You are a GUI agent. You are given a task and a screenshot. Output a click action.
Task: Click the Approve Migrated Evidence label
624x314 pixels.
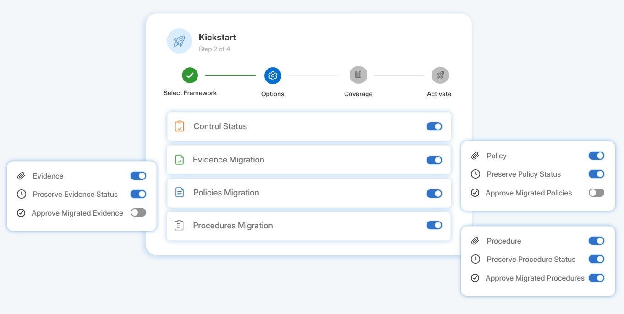(77, 213)
